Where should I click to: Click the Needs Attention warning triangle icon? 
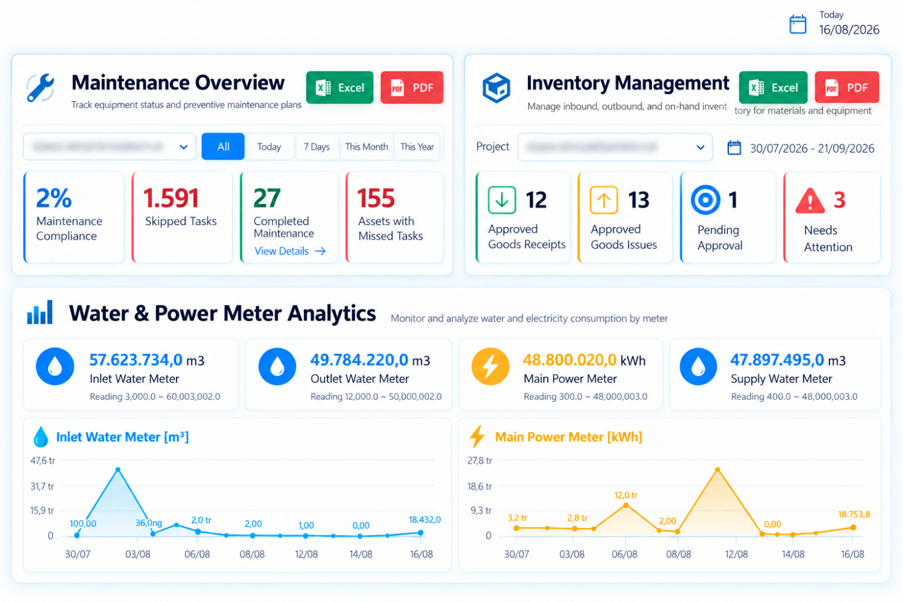(810, 200)
